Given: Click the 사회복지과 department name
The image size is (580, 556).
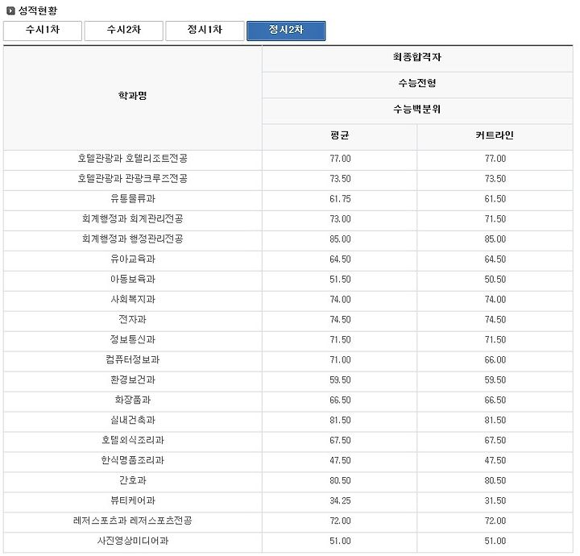Looking at the screenshot, I should pos(132,300).
